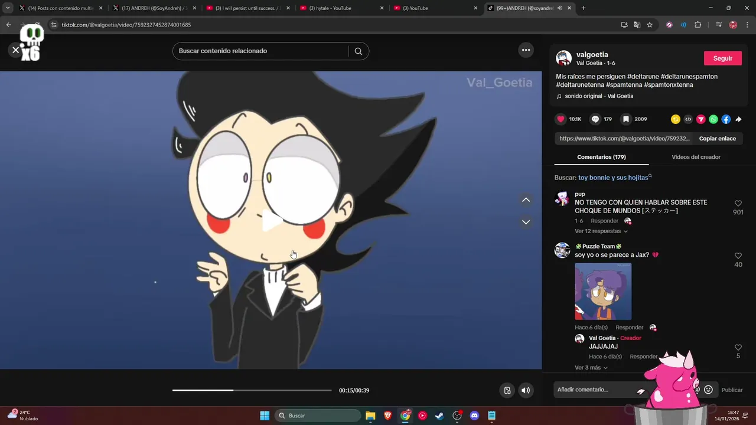Screen dimensions: 756x425
Task: Click the 'Publicar' comment button
Action: coord(732,390)
